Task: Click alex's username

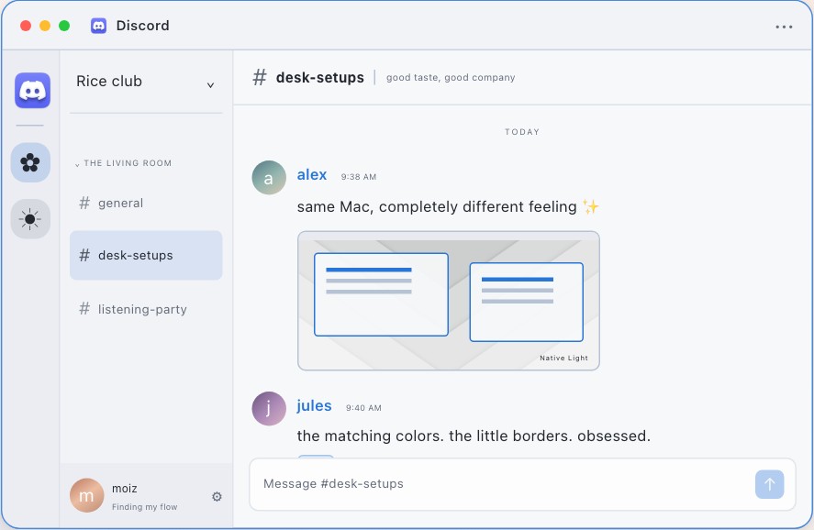Action: (312, 175)
